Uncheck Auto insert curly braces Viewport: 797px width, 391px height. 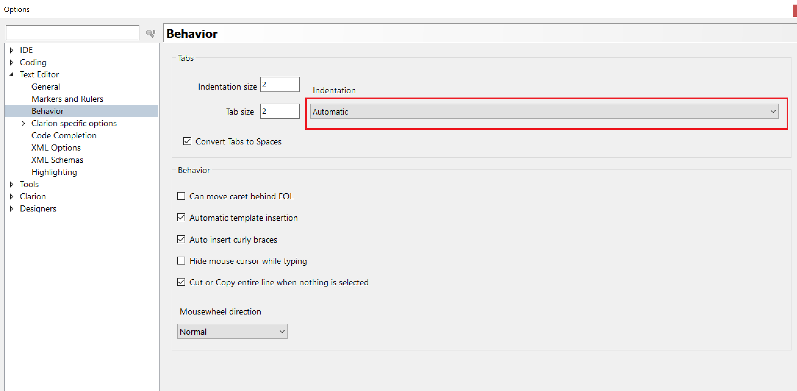pos(181,240)
